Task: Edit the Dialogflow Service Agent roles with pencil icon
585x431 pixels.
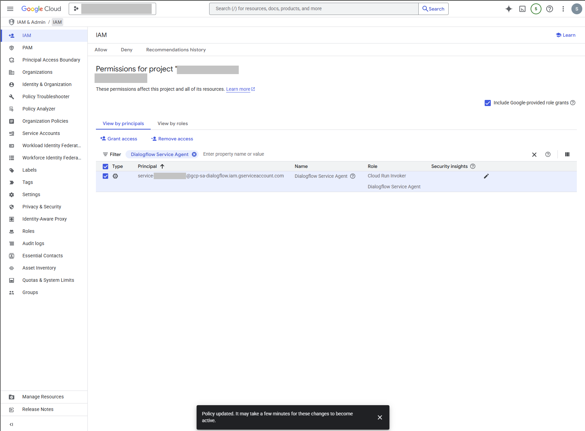Action: (x=486, y=176)
